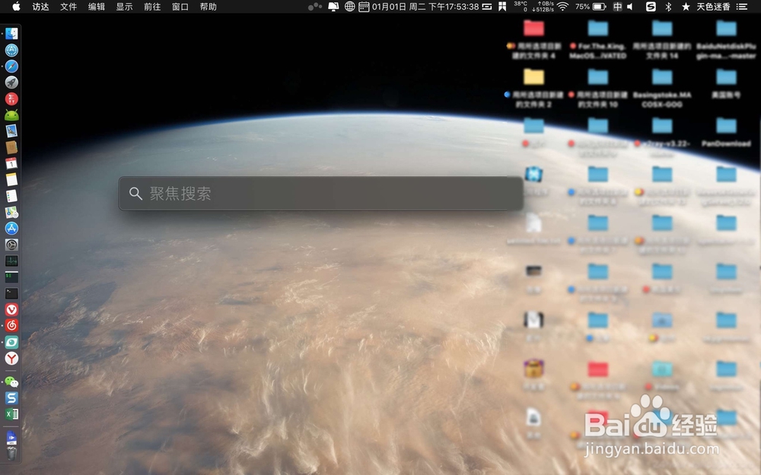
Task: Open Activity Monitor in the dock
Action: (11, 261)
